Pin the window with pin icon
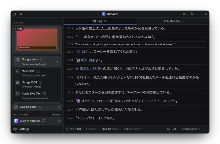This screenshot has width=220, height=144. click(192, 14)
